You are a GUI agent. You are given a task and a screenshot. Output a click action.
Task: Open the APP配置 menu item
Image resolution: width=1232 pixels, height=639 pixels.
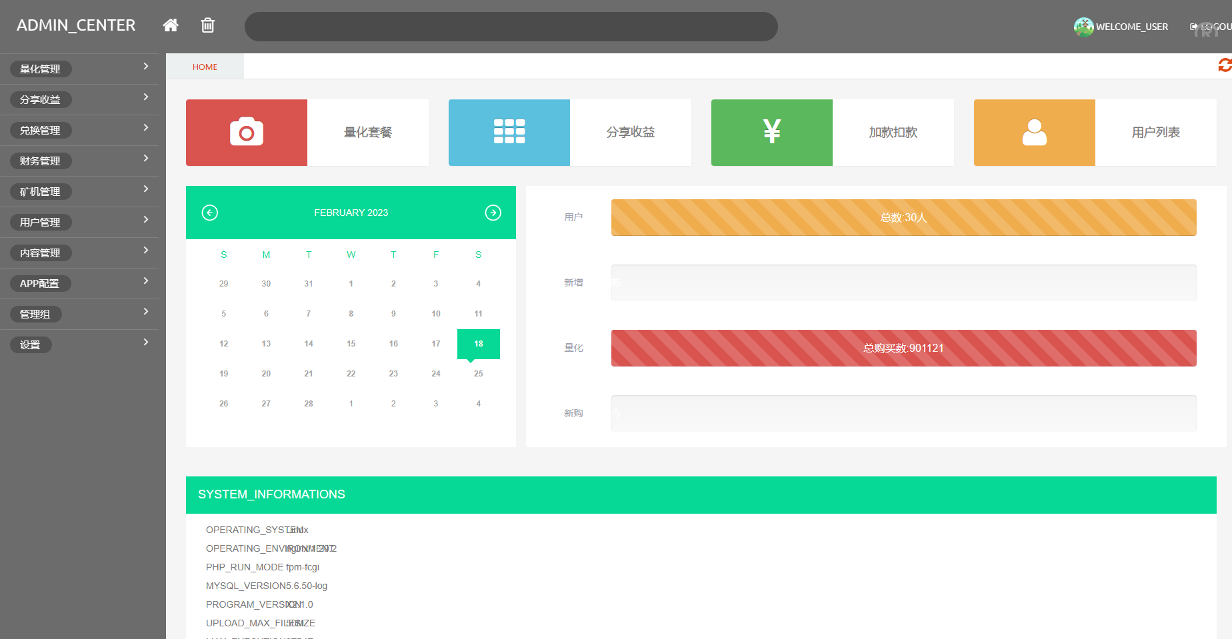pos(79,283)
